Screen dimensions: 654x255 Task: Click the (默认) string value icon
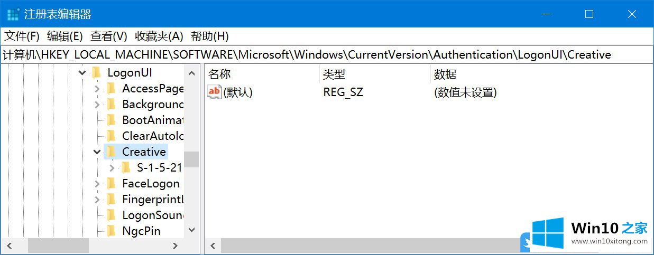[x=214, y=92]
